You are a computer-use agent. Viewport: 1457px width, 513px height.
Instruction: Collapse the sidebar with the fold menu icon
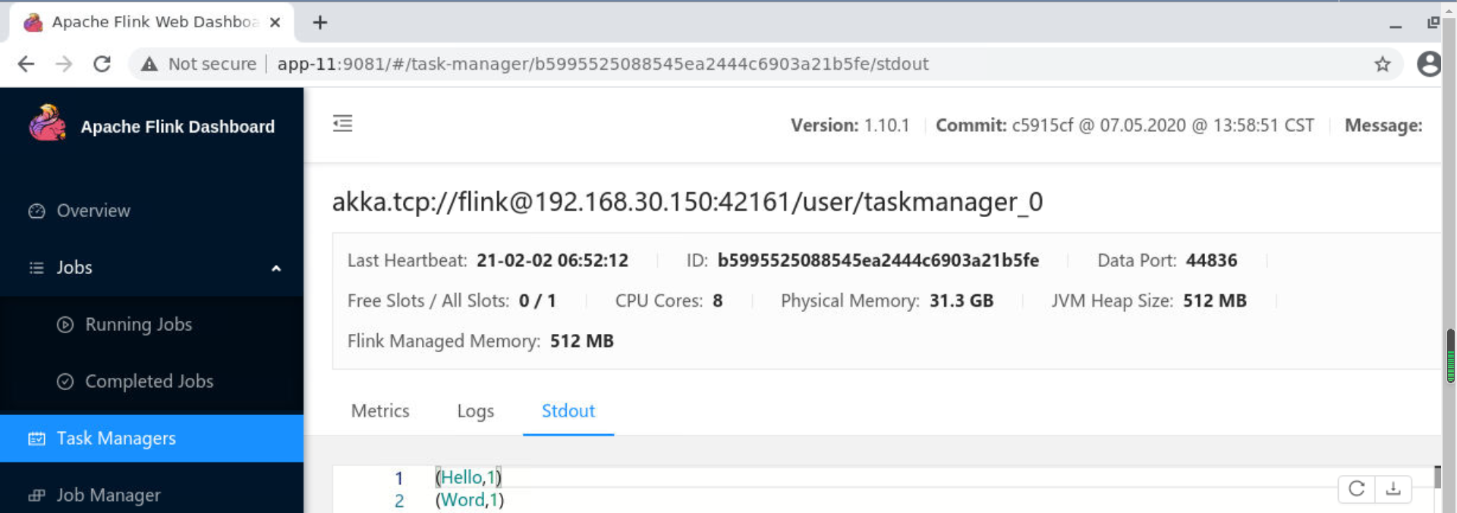[x=342, y=123]
